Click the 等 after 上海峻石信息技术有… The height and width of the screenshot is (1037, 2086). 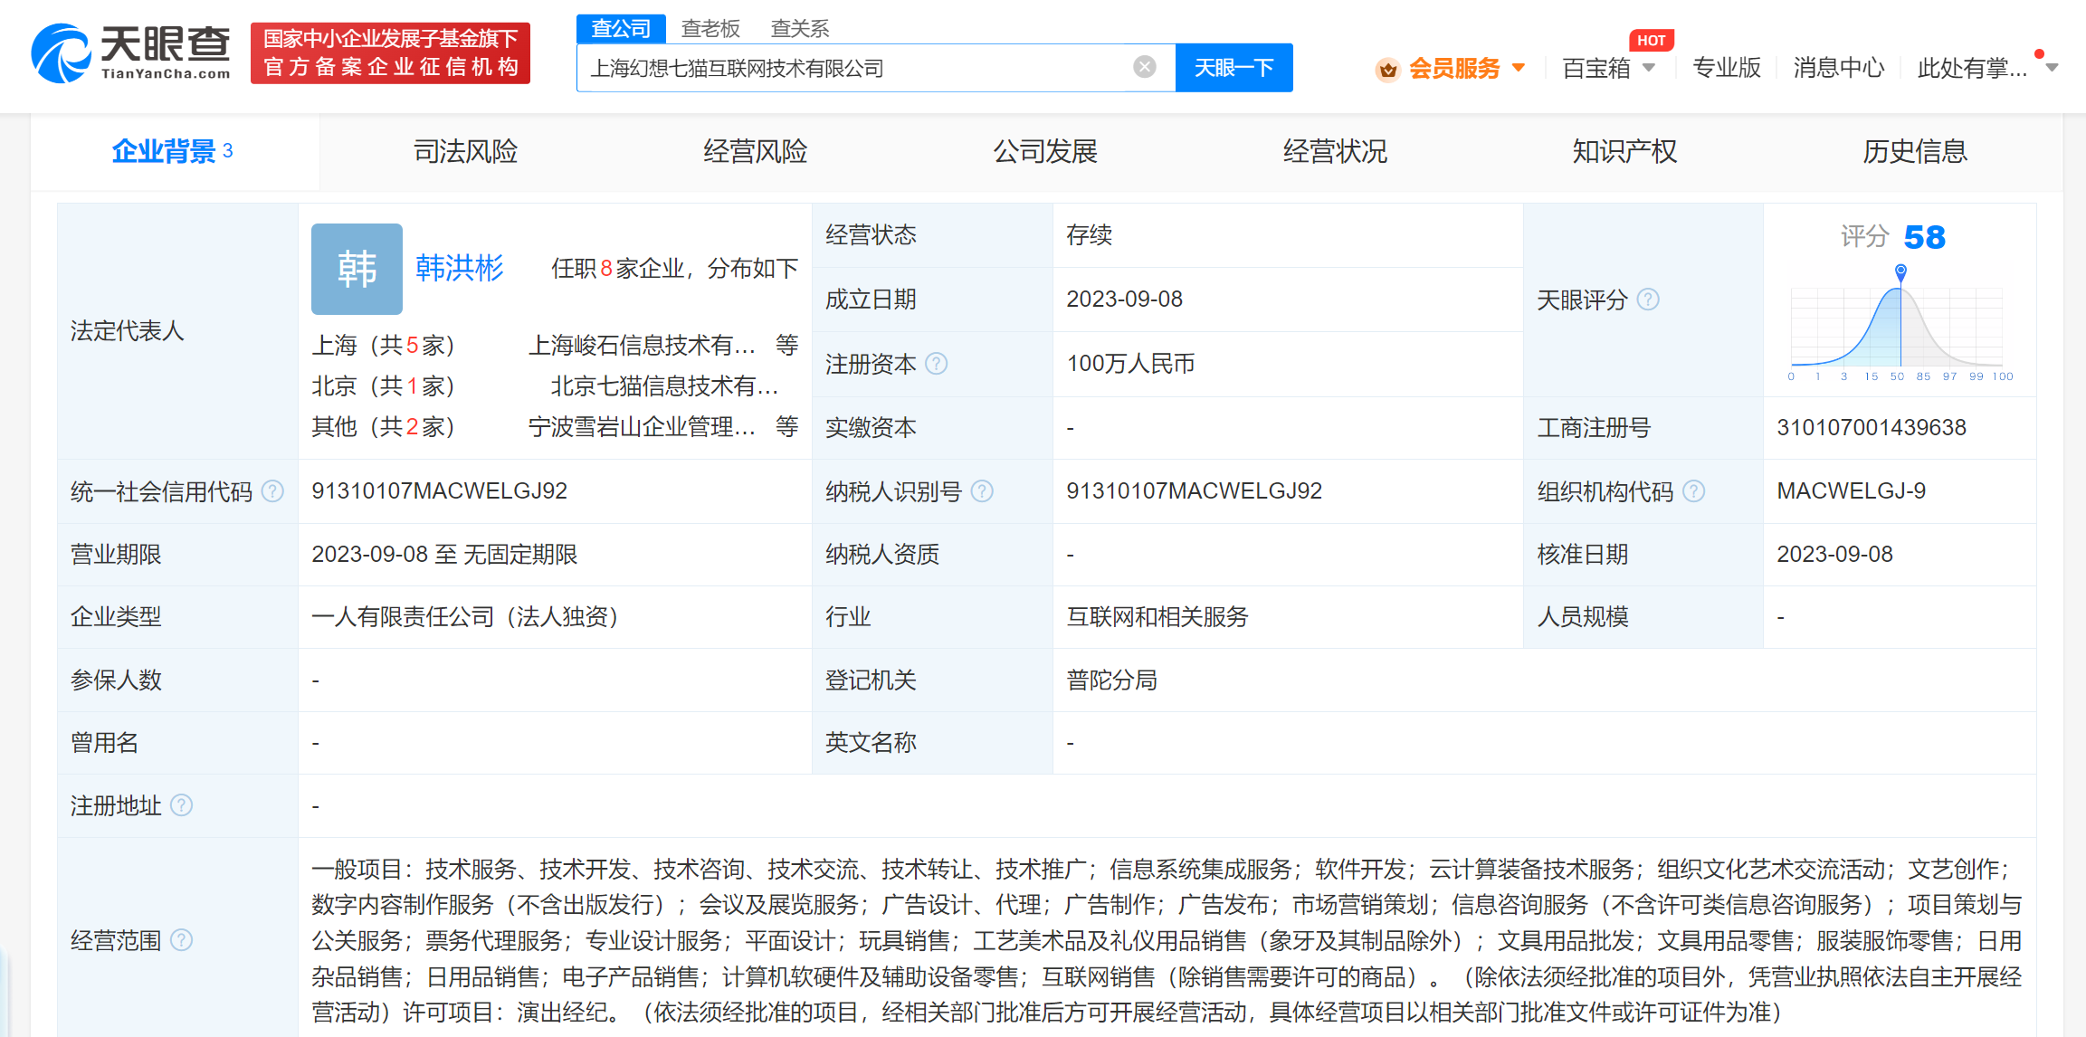point(787,346)
